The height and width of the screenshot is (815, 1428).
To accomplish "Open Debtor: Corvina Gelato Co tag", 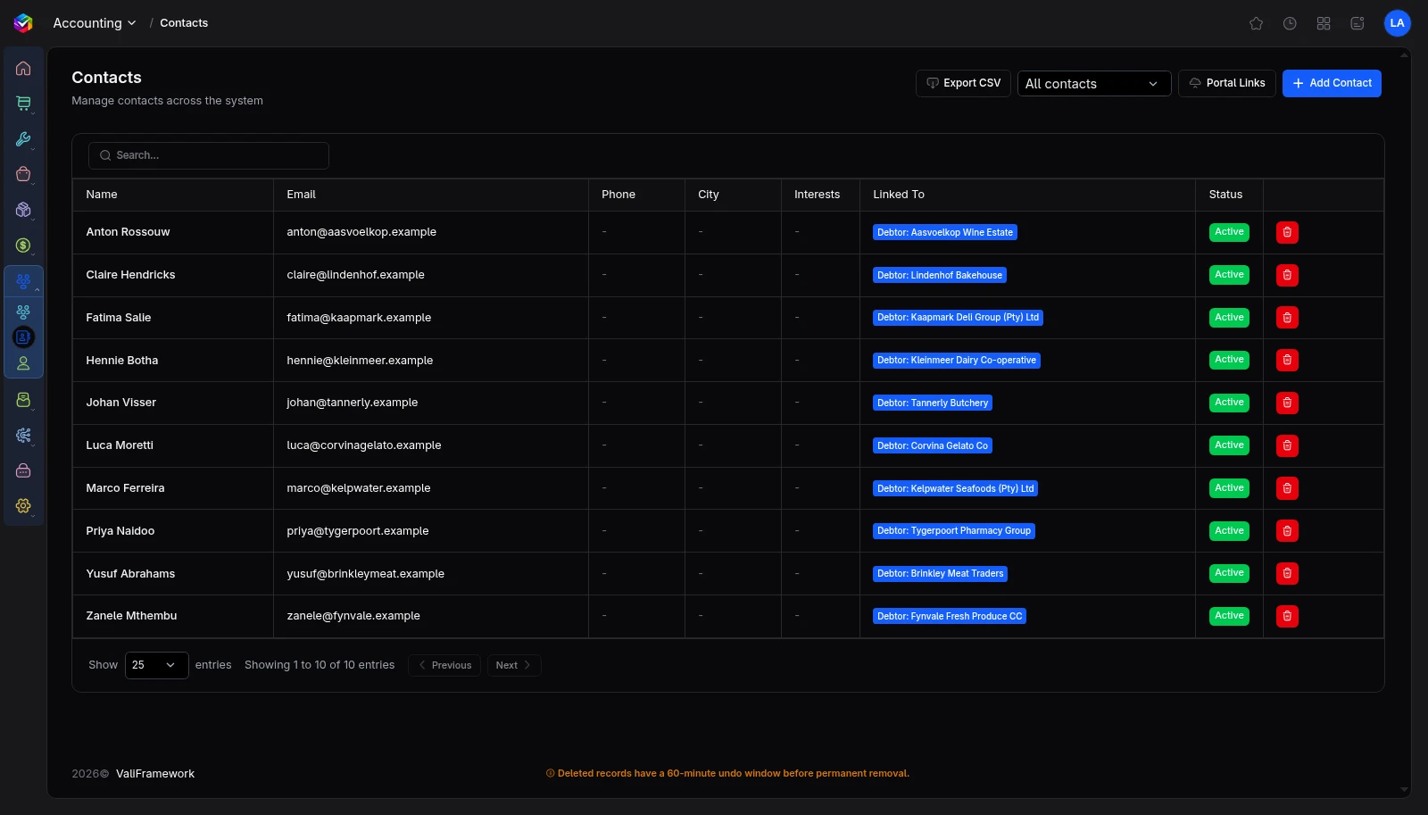I will [933, 445].
